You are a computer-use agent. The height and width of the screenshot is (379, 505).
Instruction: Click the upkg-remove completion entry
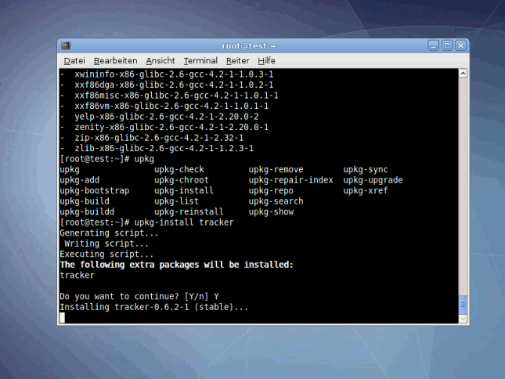coord(276,170)
